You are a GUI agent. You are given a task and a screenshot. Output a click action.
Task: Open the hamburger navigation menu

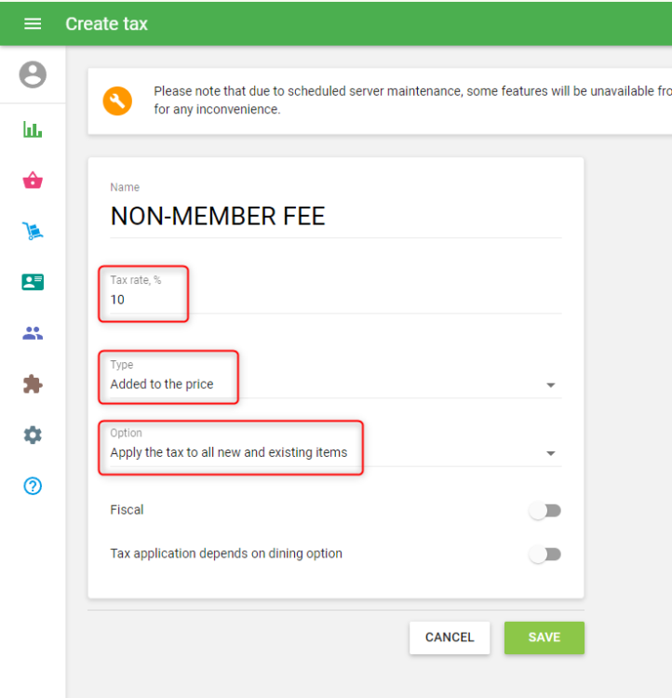tap(33, 23)
